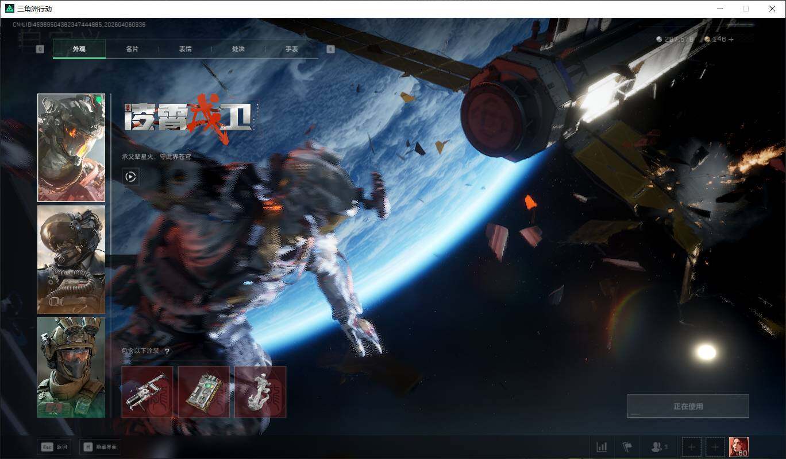Screen dimensions: 786x459
Task: Add currency with the plus next to 146
Action: tap(731, 40)
